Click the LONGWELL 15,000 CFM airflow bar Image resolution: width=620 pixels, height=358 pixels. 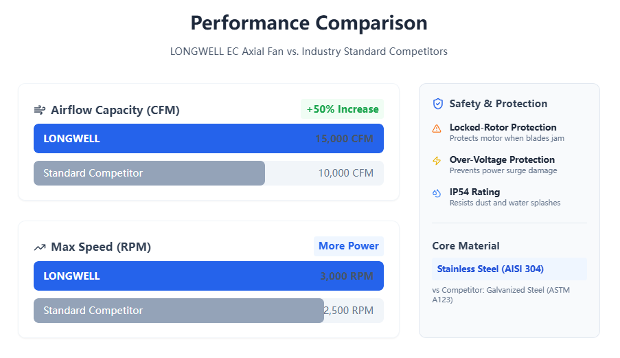click(208, 139)
